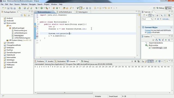Click the Display Selected Console icon

(x=160, y=61)
